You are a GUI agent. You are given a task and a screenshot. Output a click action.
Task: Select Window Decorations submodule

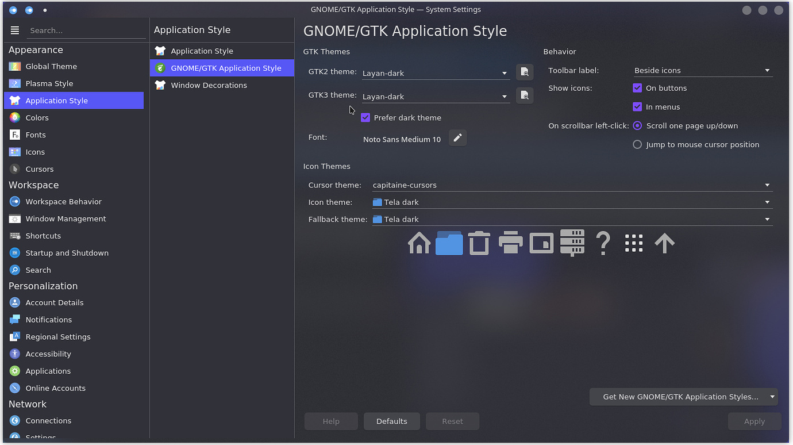222,85
